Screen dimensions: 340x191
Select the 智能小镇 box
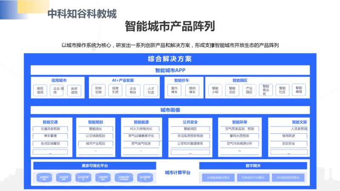click(215, 90)
